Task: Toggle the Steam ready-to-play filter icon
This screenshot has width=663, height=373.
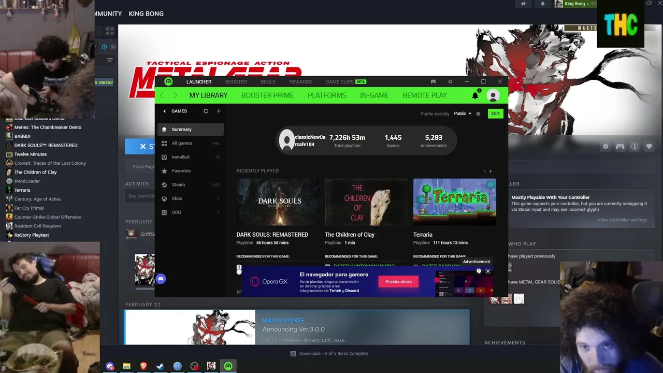Action: (x=113, y=47)
